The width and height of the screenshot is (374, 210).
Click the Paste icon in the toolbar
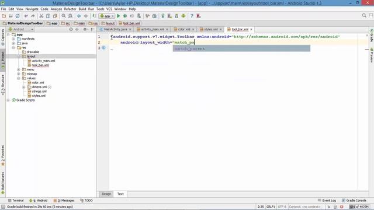coord(55,16)
